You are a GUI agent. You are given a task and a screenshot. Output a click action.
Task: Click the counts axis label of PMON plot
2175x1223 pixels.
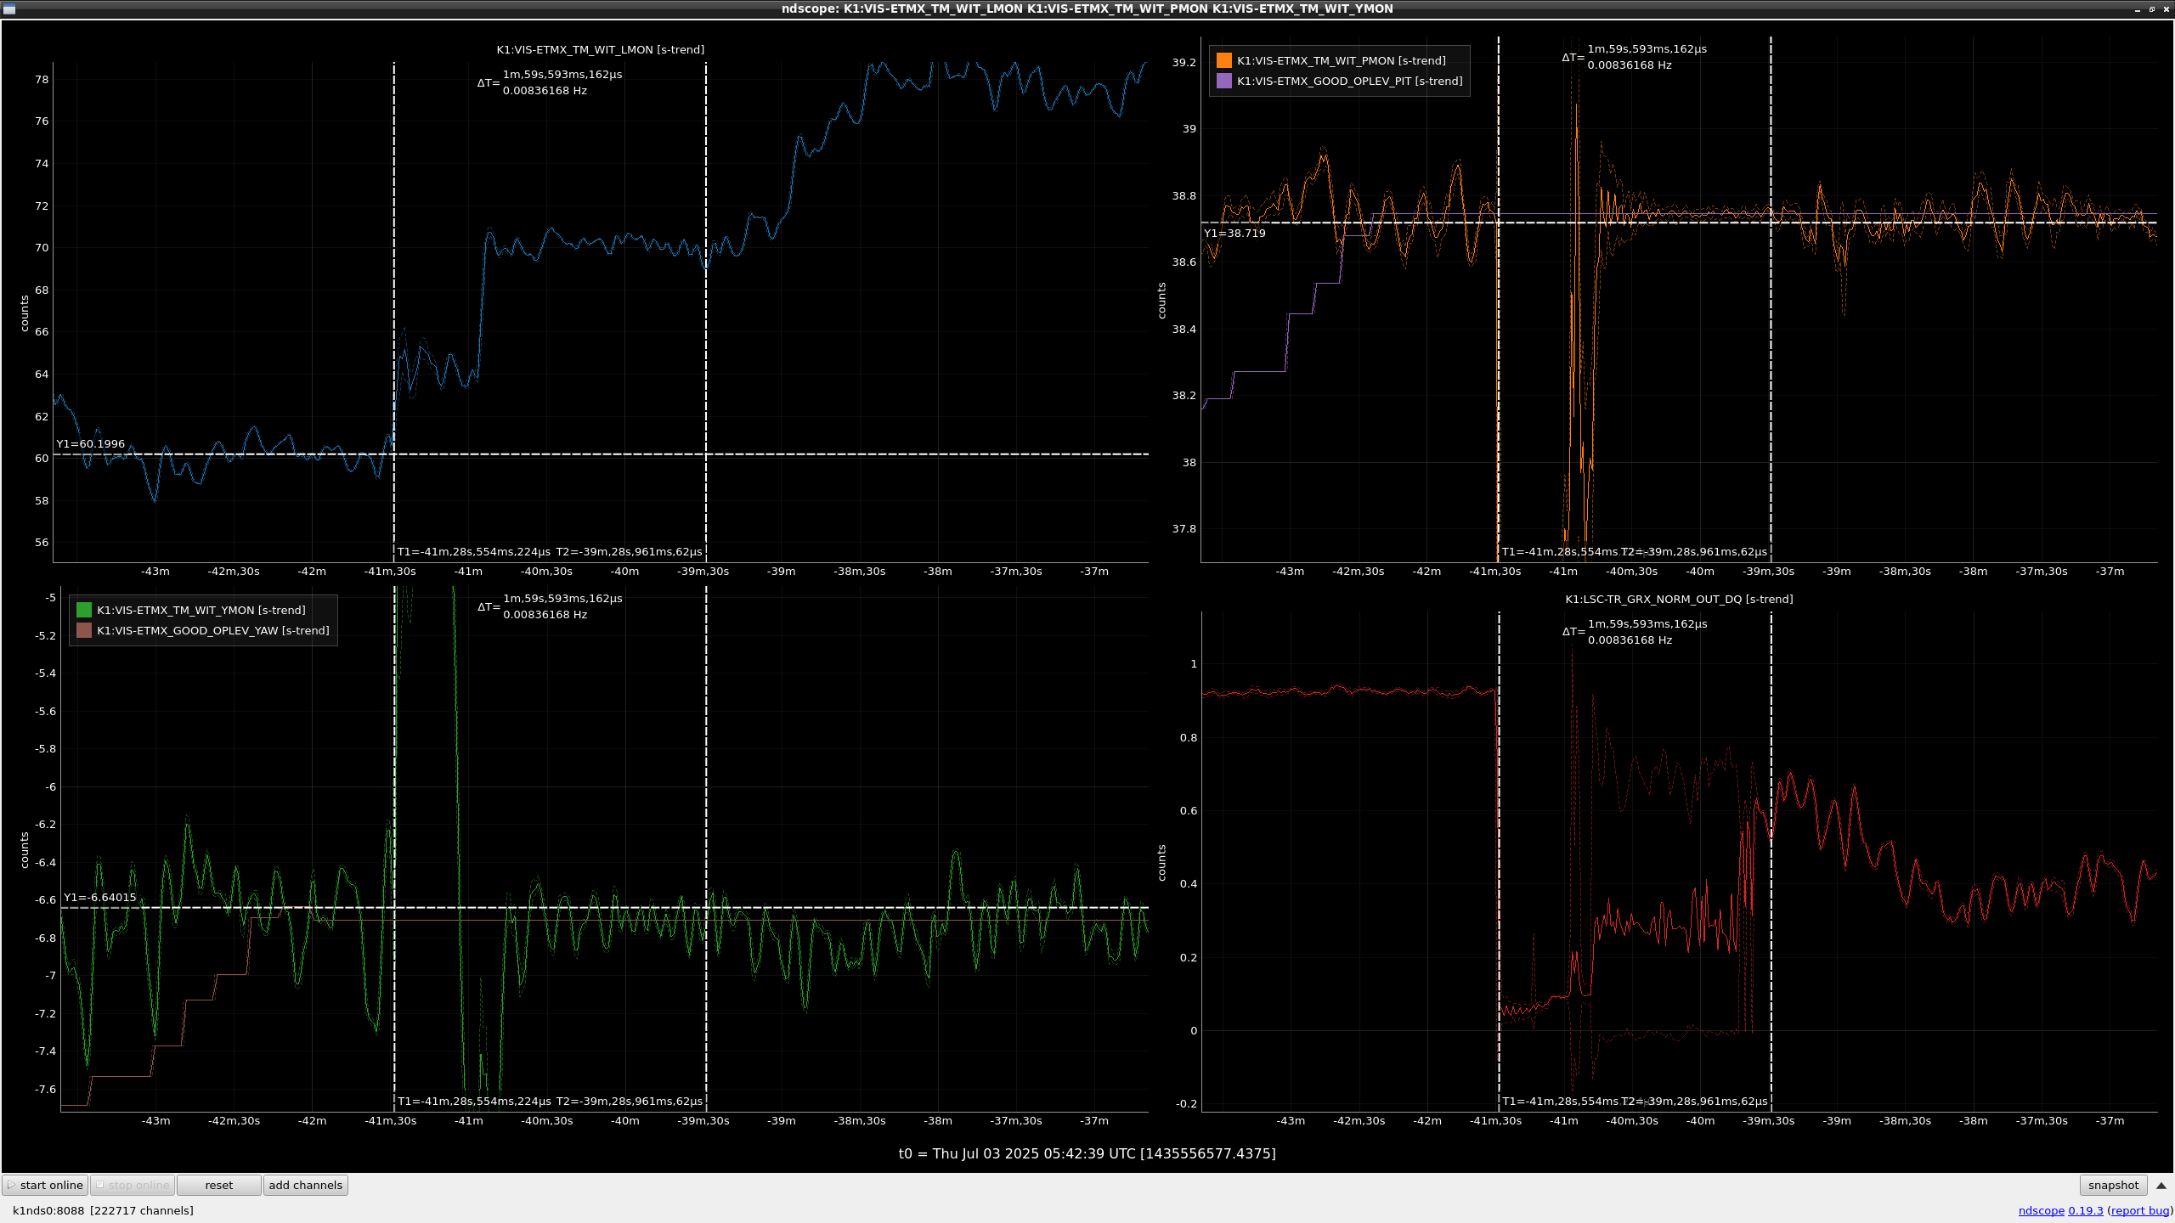(1161, 301)
